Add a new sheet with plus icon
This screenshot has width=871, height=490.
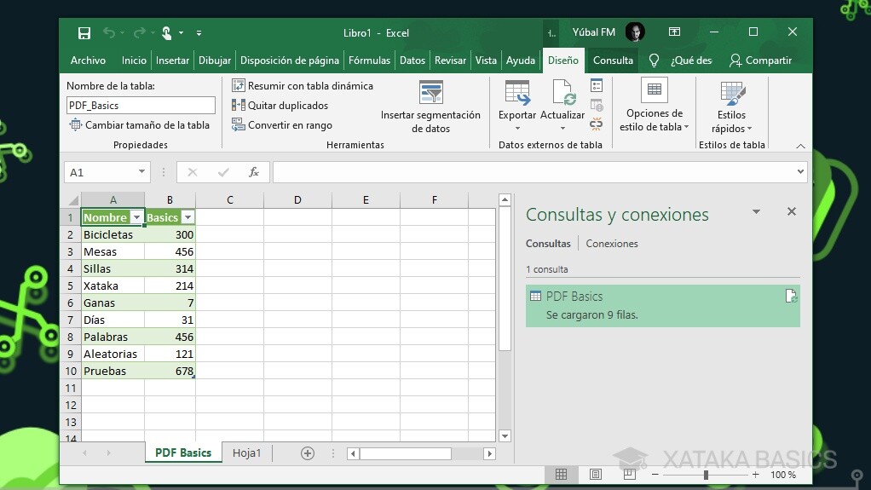click(308, 453)
